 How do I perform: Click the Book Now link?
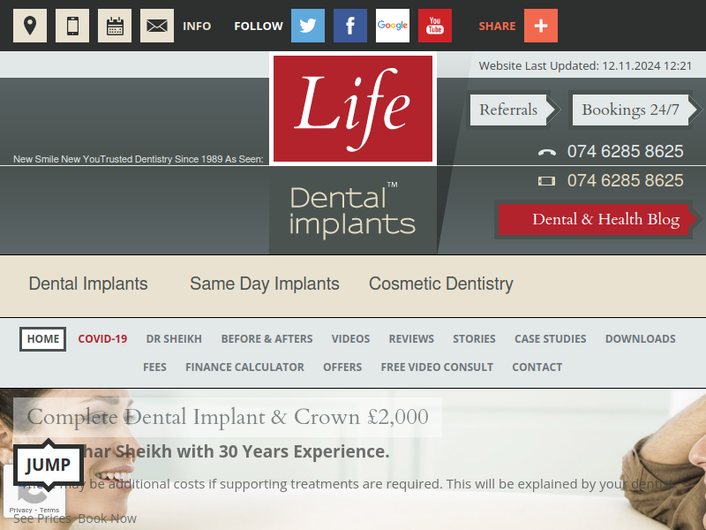click(x=107, y=519)
